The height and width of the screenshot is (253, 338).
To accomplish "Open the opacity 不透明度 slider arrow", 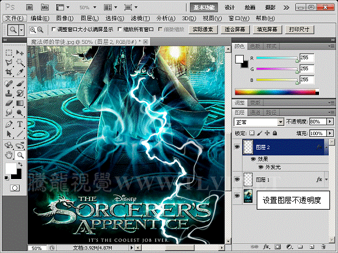I will click(330, 122).
